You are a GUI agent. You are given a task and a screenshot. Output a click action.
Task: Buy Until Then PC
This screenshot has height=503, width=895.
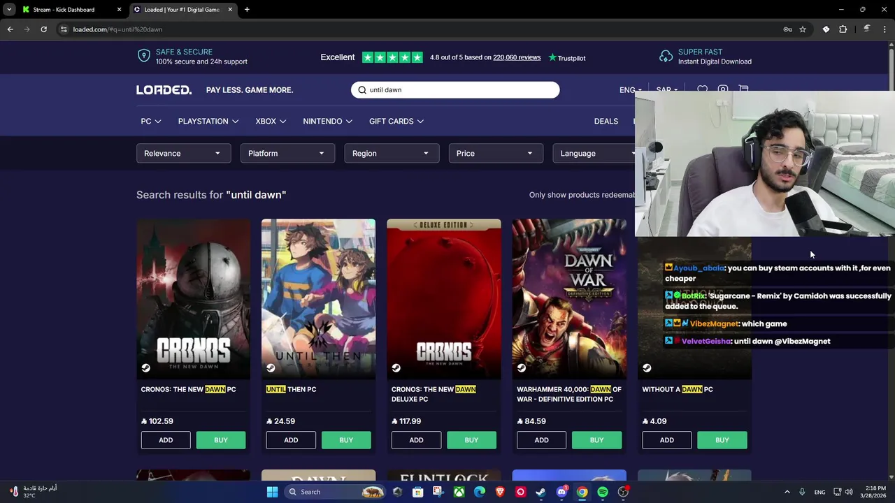pos(346,440)
